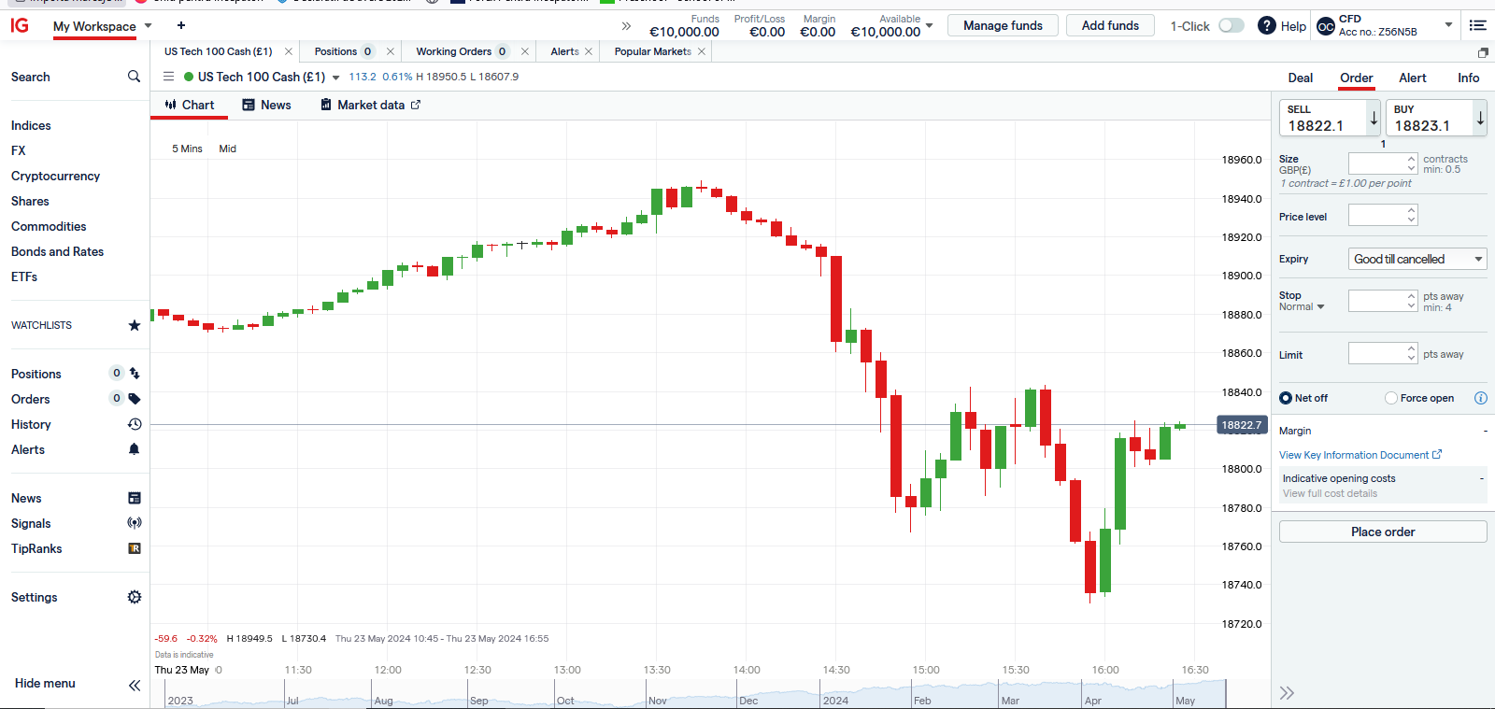Switch to the Deal tab
This screenshot has width=1495, height=709.
click(x=1301, y=78)
